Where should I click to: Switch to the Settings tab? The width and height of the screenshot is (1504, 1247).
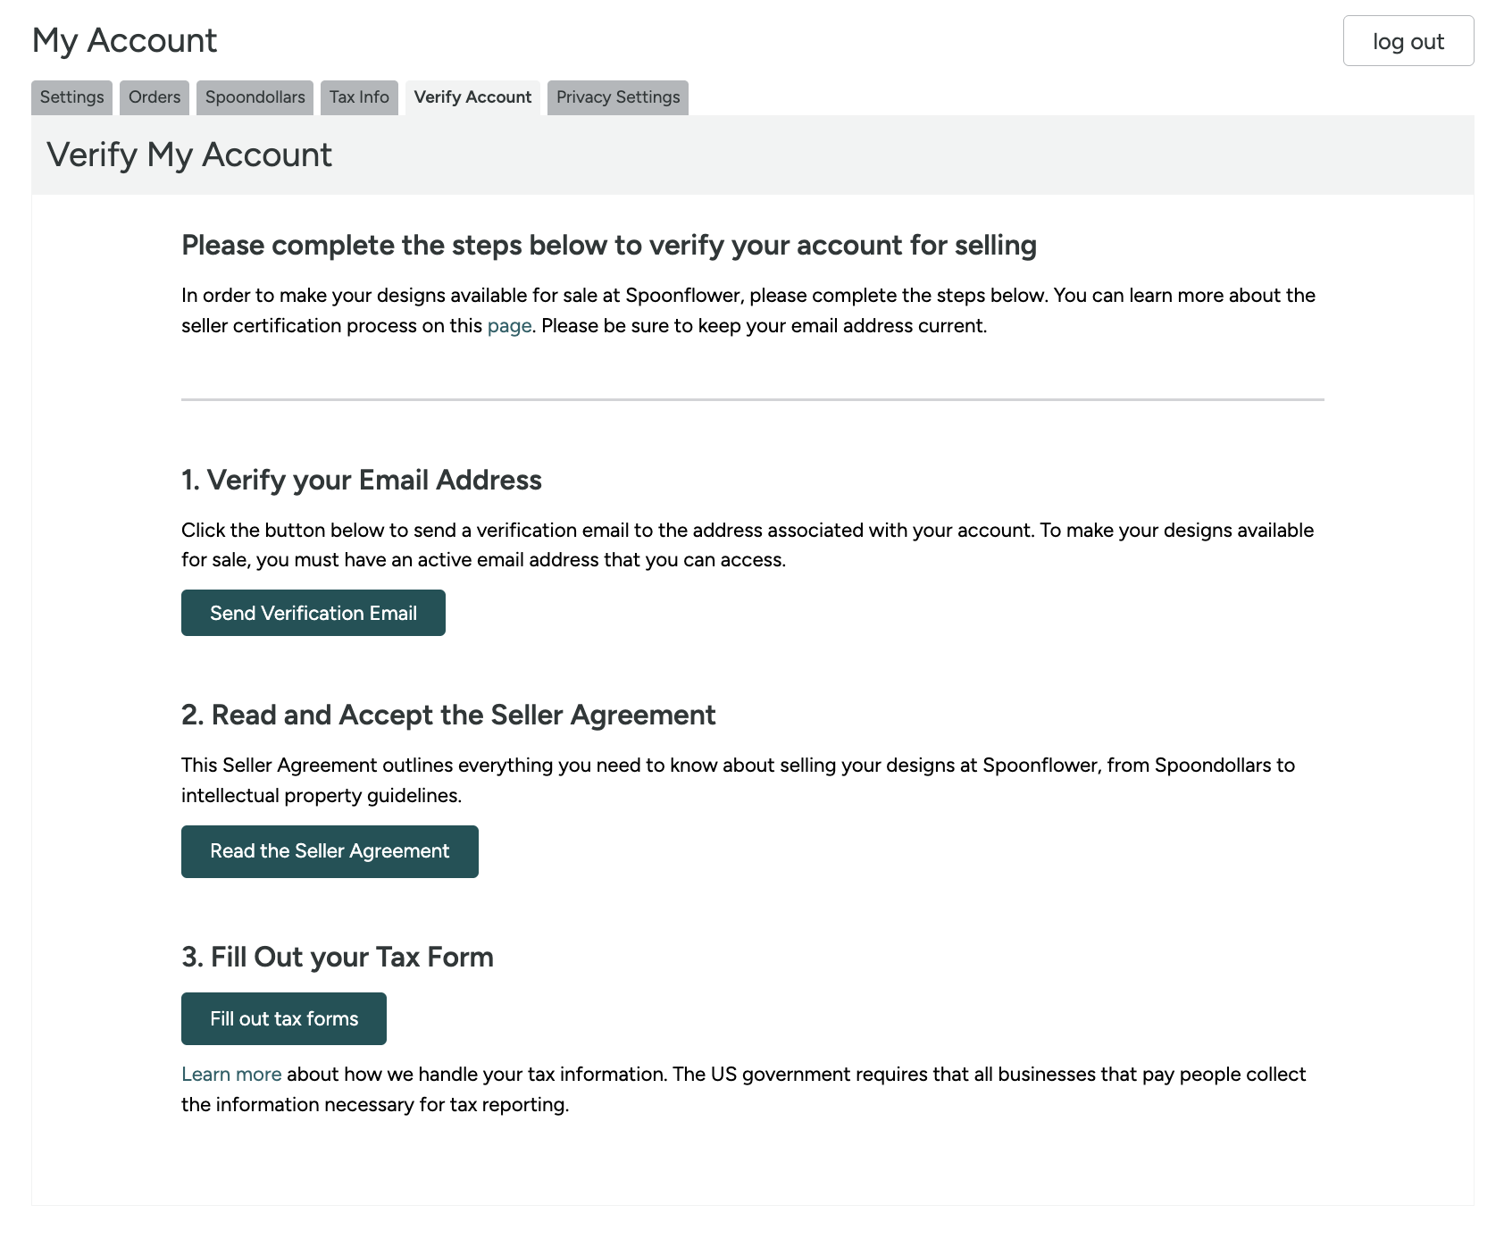coord(71,97)
